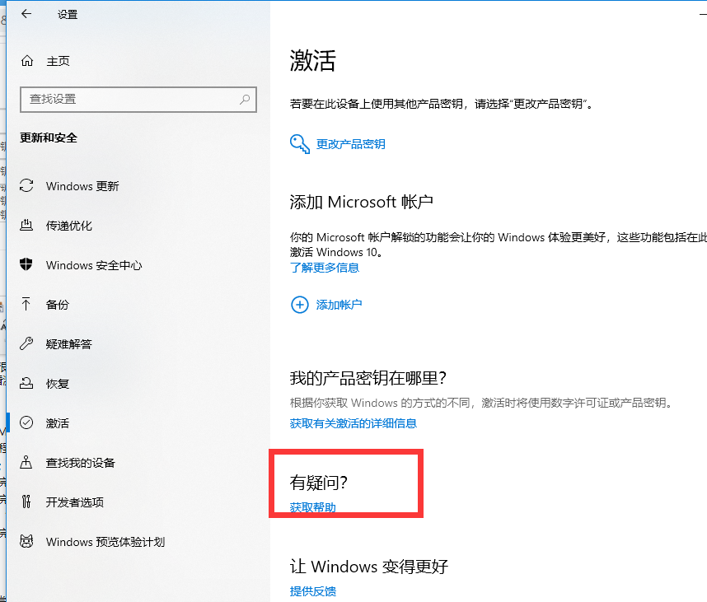This screenshot has height=602, width=707.
Task: Open Windows 预览体验计划 page
Action: coord(105,542)
